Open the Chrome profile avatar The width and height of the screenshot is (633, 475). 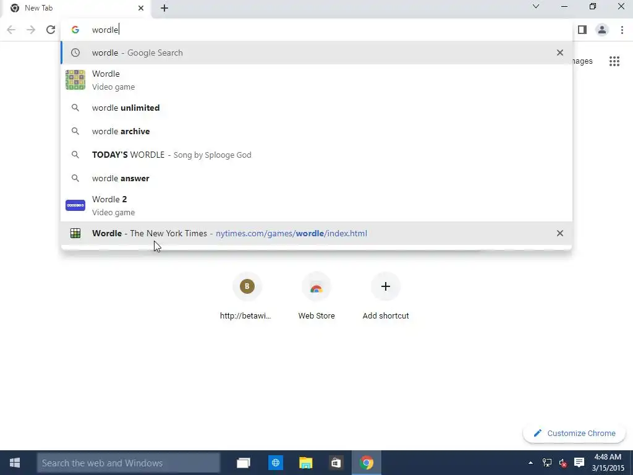[602, 30]
